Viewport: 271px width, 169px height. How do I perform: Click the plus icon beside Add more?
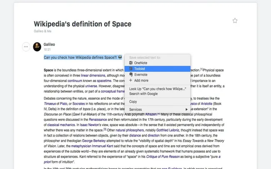click(131, 80)
